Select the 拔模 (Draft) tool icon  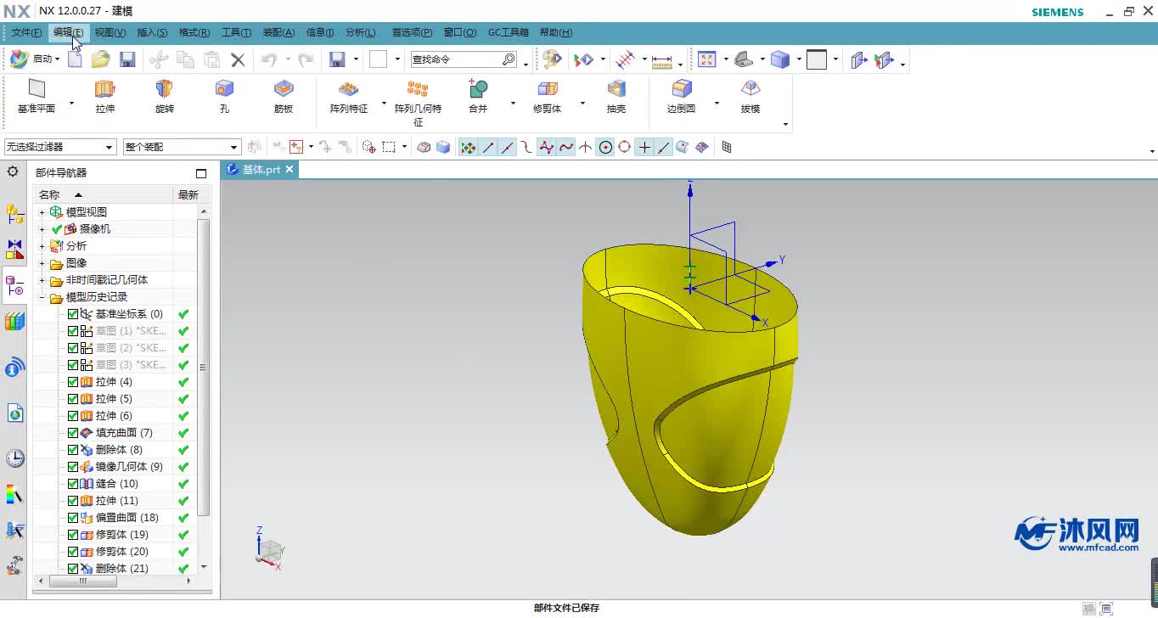[x=750, y=89]
